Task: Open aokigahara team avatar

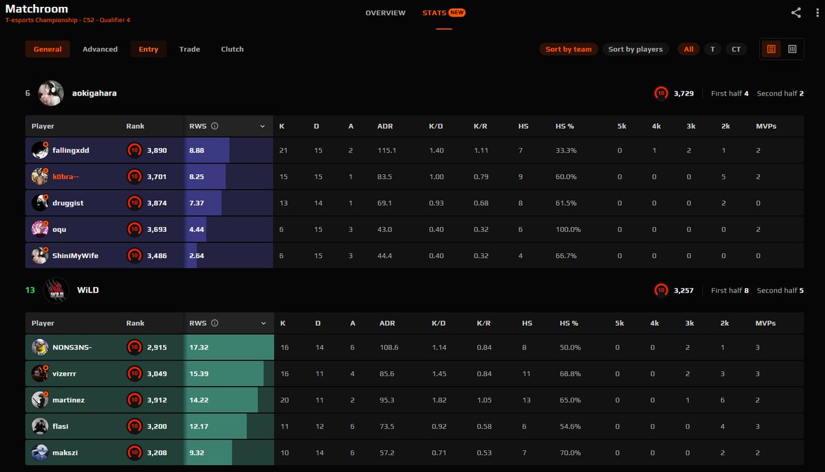Action: (x=51, y=93)
